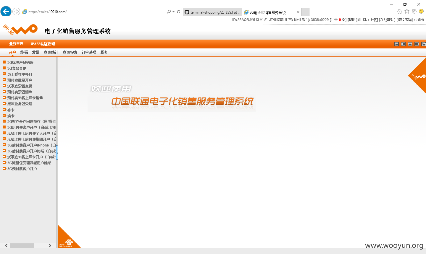Select the 服务 tab
Image resolution: width=426 pixels, height=254 pixels.
tap(104, 52)
